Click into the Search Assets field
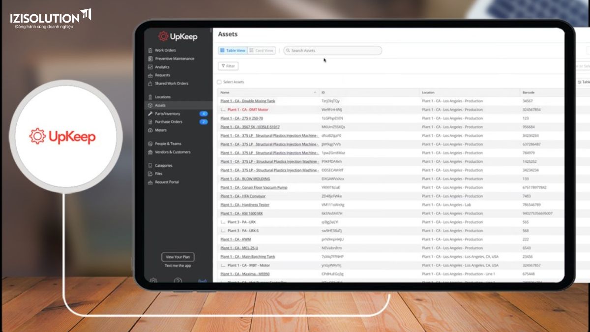The image size is (590, 332). (334, 51)
